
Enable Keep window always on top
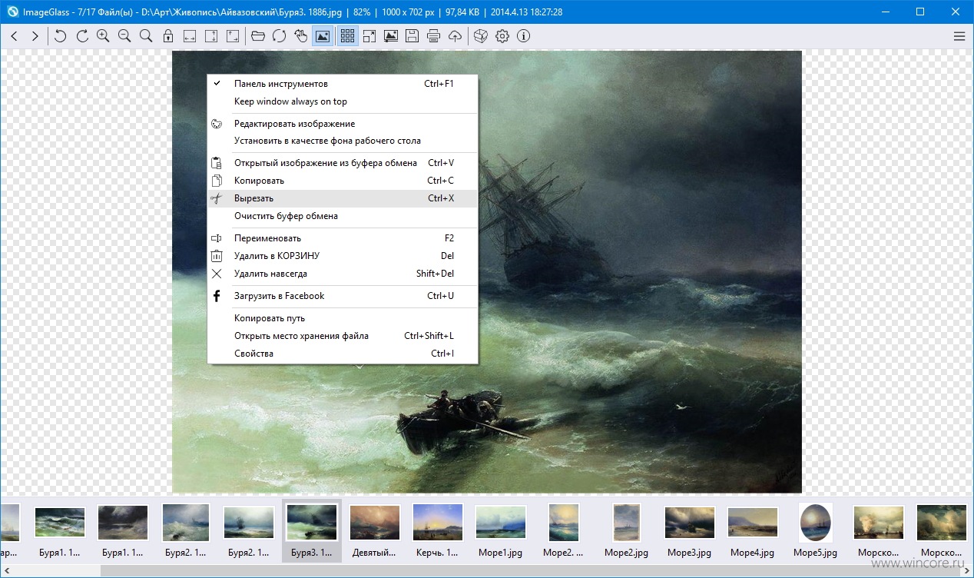343,101
